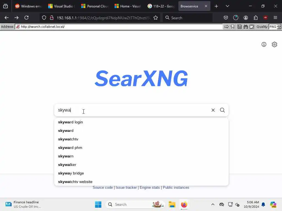282x211 pixels.
Task: Choose suggestion 'skywatchtv website'
Action: (x=141, y=182)
